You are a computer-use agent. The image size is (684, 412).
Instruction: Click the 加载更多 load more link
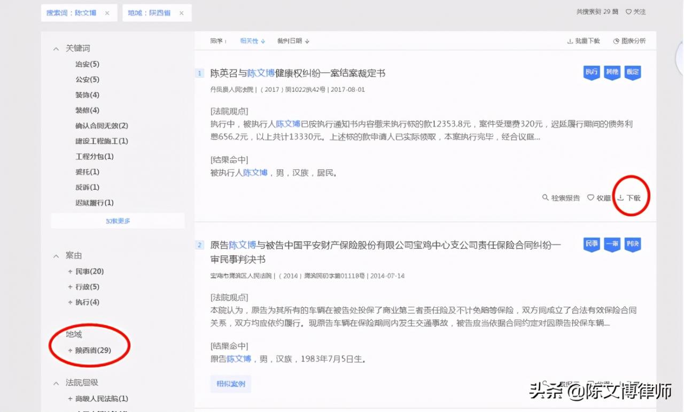[x=118, y=220]
